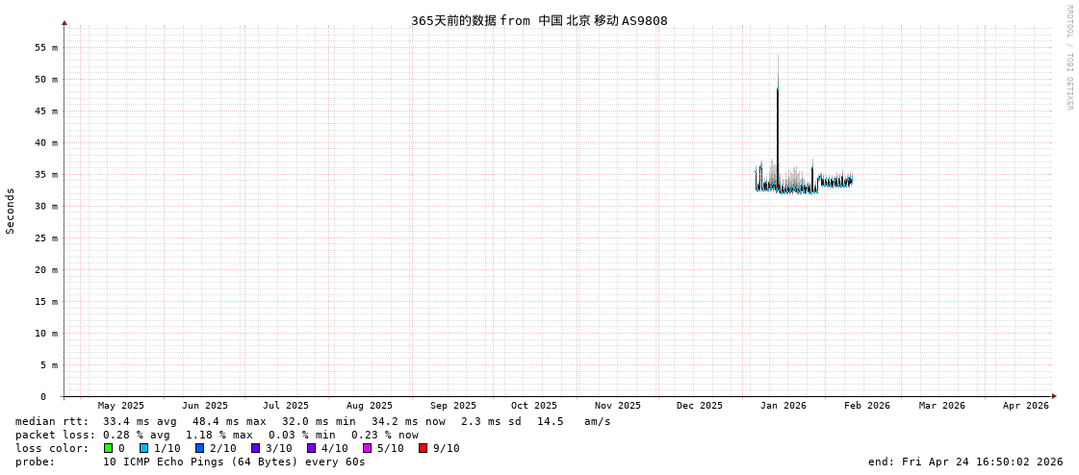This screenshot has width=1079, height=475.
Task: Click the 3/10 loss color swatch
Action: (256, 448)
